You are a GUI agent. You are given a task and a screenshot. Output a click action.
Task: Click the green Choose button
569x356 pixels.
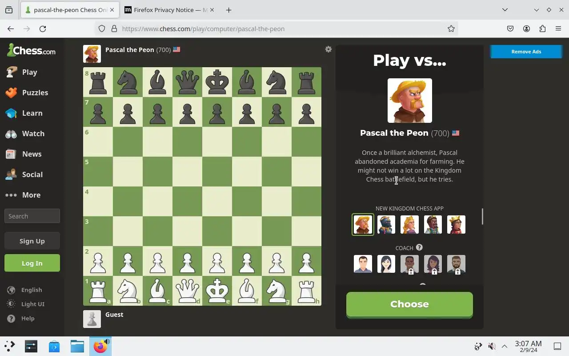click(409, 304)
